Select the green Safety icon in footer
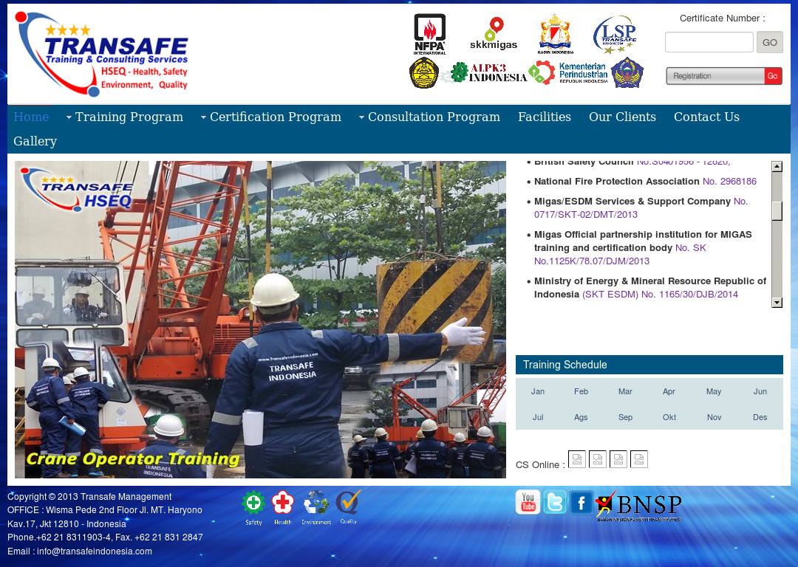 click(x=253, y=504)
